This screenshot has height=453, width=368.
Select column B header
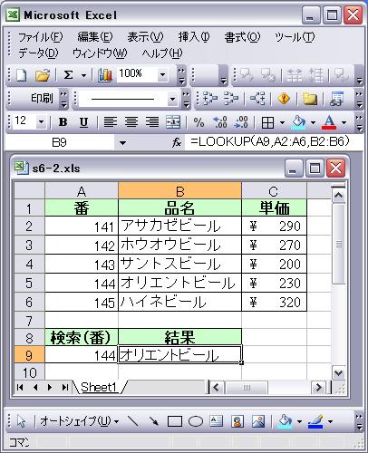tap(179, 191)
